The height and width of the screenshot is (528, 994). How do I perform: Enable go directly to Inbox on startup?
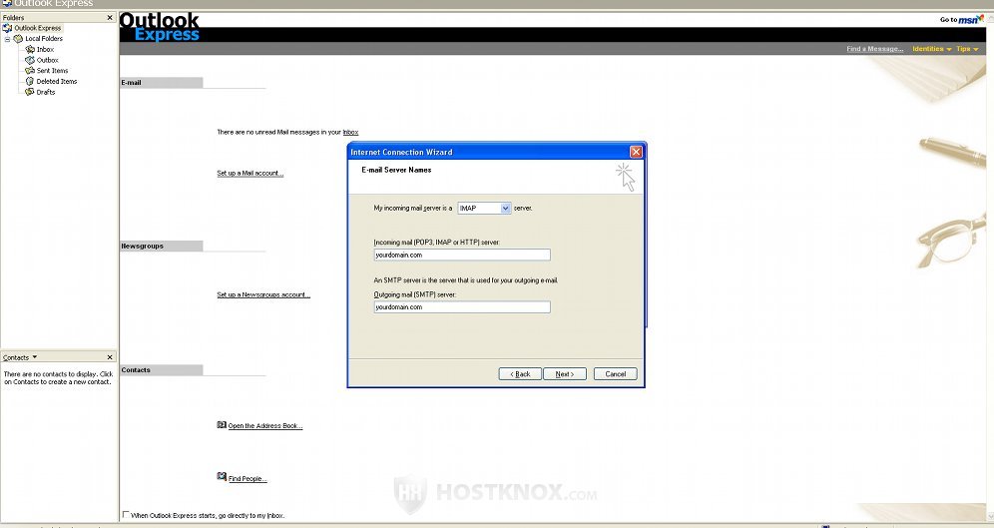[126, 515]
